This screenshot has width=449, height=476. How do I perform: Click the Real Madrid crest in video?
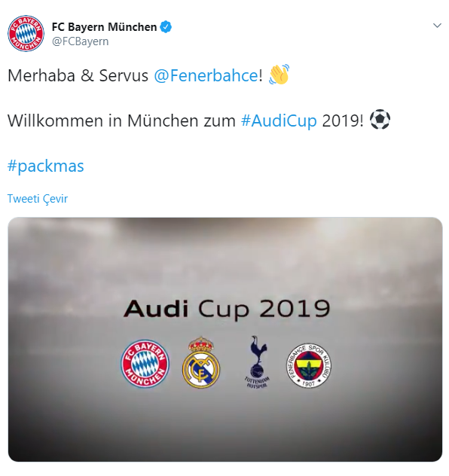(201, 362)
